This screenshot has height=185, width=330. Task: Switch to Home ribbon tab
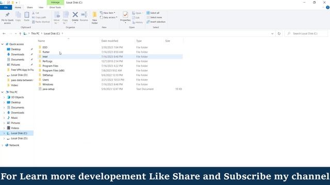(x=18, y=8)
